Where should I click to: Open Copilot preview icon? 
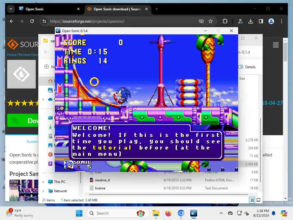coord(284,213)
